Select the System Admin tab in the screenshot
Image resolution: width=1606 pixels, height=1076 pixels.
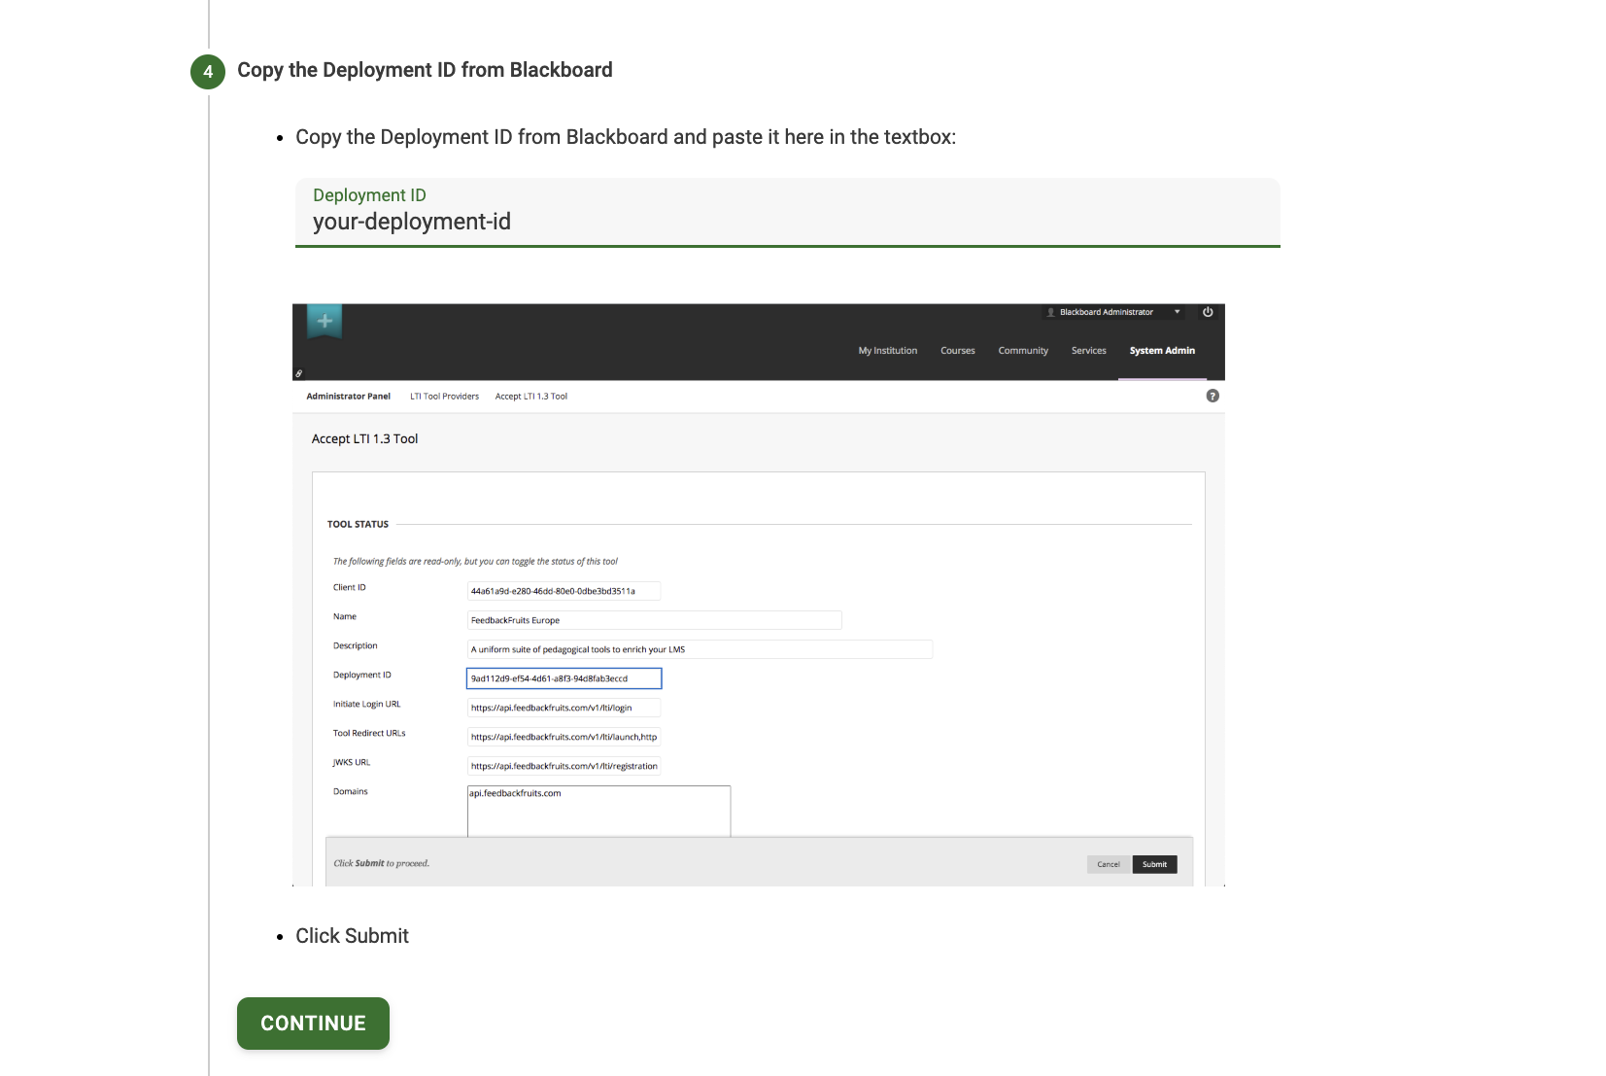tap(1162, 351)
